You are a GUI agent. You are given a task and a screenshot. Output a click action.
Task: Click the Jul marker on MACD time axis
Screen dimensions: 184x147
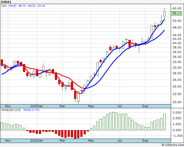point(119,141)
